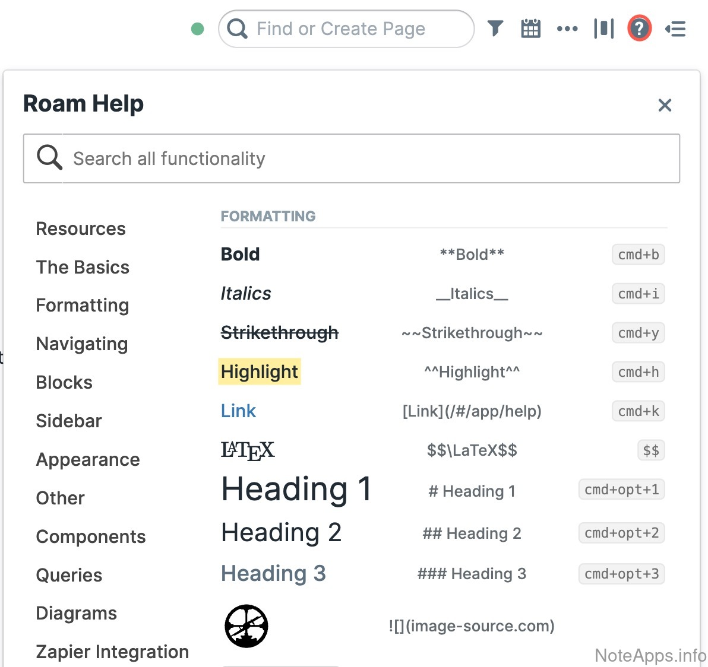Click the cmd+b shortcut badge
The height and width of the screenshot is (667, 708).
click(638, 255)
